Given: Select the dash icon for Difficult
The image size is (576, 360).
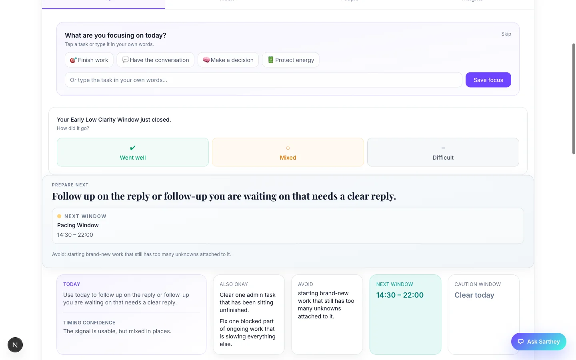Looking at the screenshot, I should (443, 148).
